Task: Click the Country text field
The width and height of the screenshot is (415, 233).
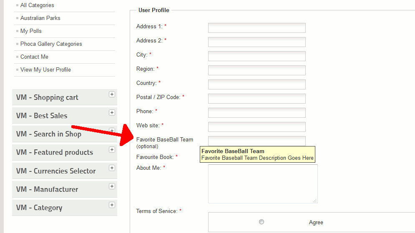Action: pyautogui.click(x=257, y=84)
